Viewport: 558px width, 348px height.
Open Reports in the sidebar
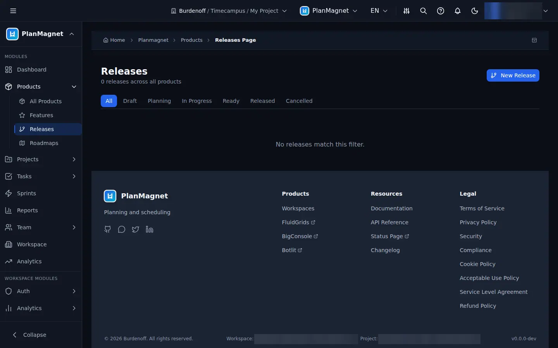(41, 210)
